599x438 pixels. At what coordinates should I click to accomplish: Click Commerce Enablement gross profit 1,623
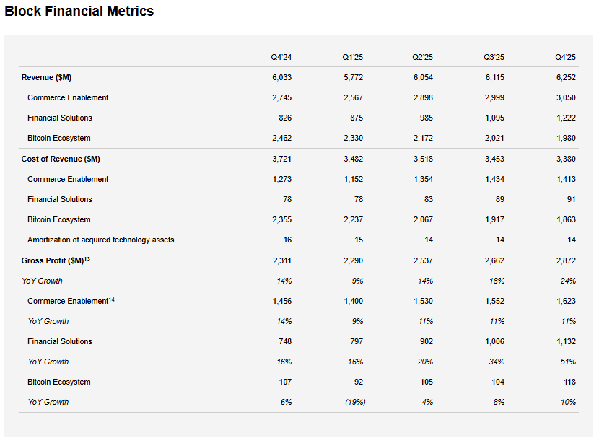pos(566,301)
